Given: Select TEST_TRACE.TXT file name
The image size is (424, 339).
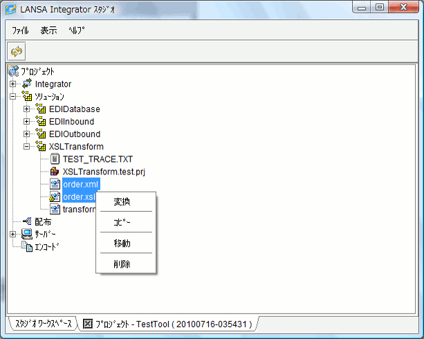Looking at the screenshot, I should click(x=98, y=159).
